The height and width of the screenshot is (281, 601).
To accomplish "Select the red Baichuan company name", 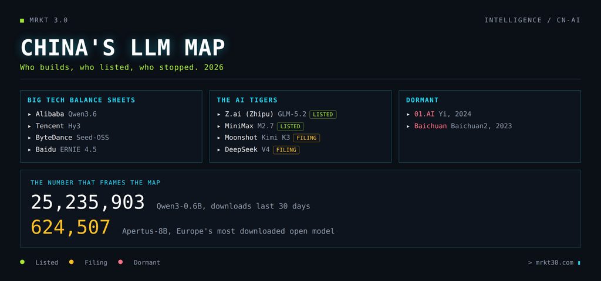I will coord(430,126).
